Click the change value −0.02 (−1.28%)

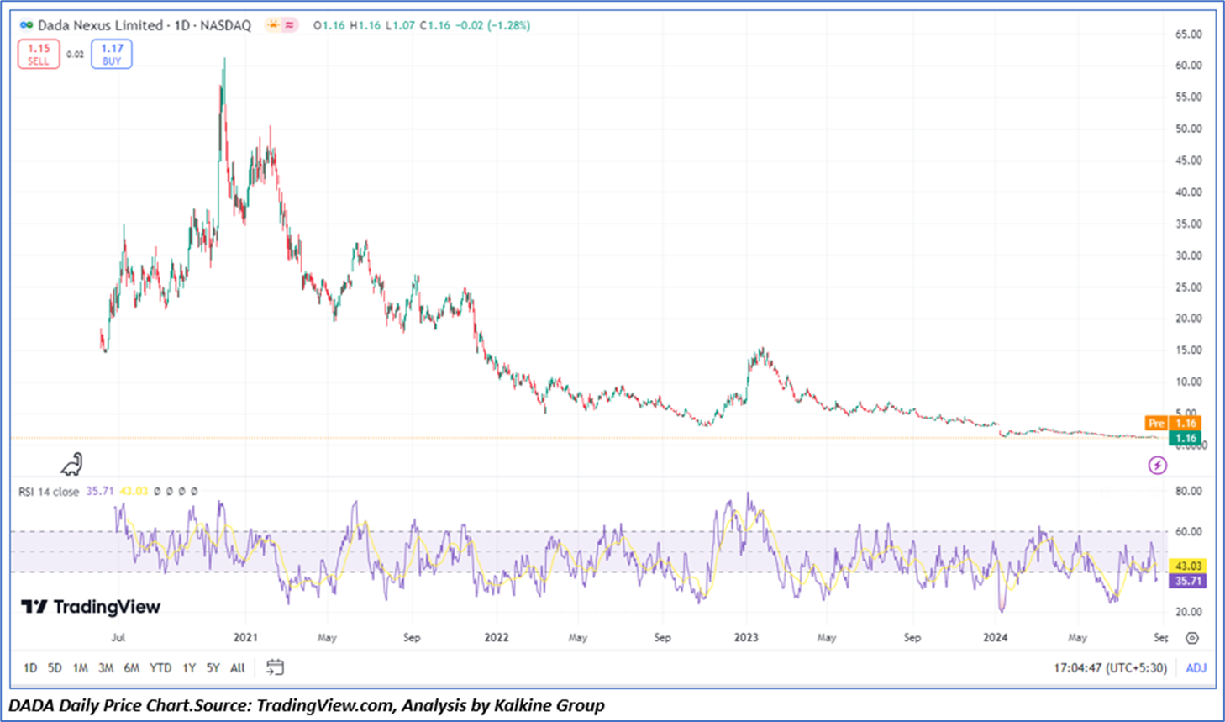[493, 25]
